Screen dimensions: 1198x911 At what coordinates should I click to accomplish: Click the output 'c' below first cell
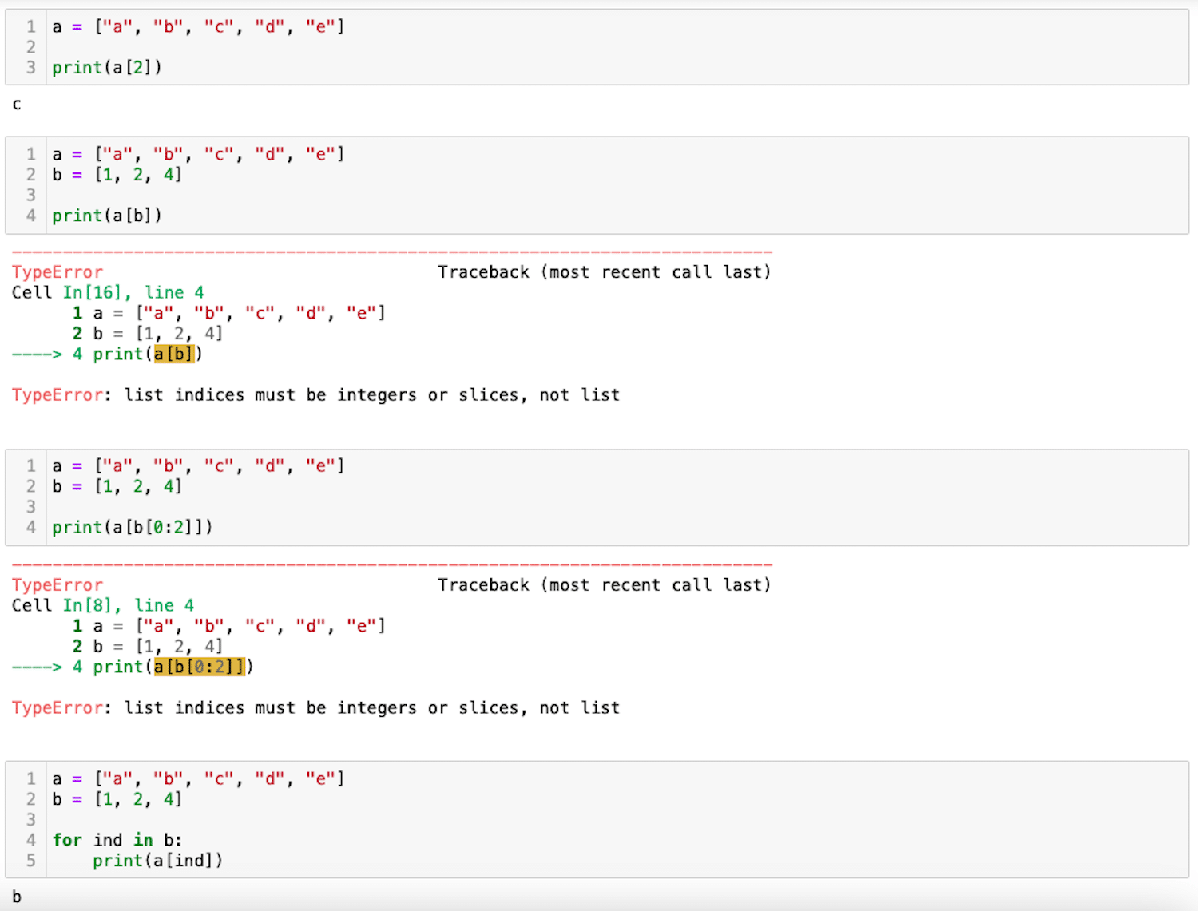click(17, 105)
